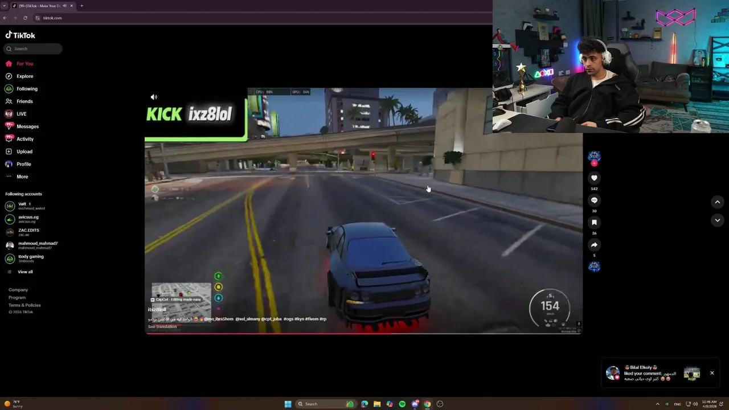Open the mahmoud_mahmad7 followed account
The height and width of the screenshot is (410, 729).
(31, 245)
